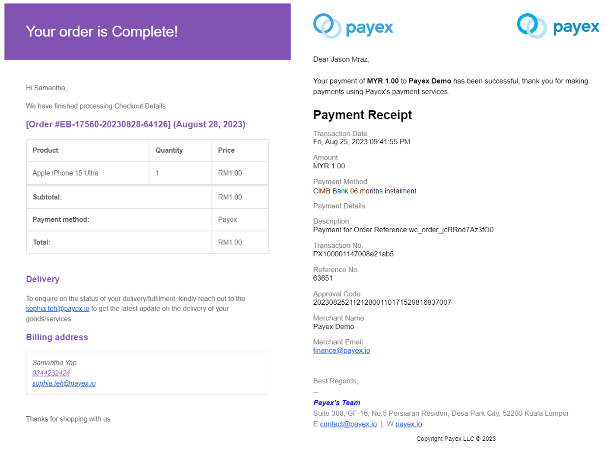This screenshot has height=457, width=606.
Task: Call the phone number 0344232424
Action: [51, 373]
